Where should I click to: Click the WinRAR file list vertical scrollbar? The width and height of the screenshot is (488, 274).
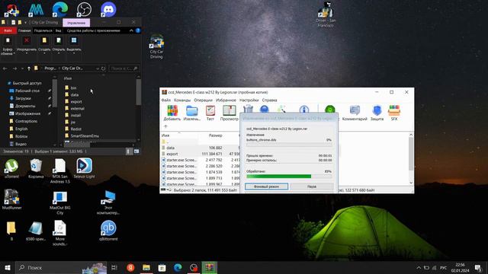411,158
